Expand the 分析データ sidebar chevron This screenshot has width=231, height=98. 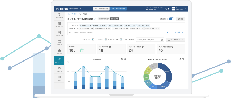tap(63, 52)
